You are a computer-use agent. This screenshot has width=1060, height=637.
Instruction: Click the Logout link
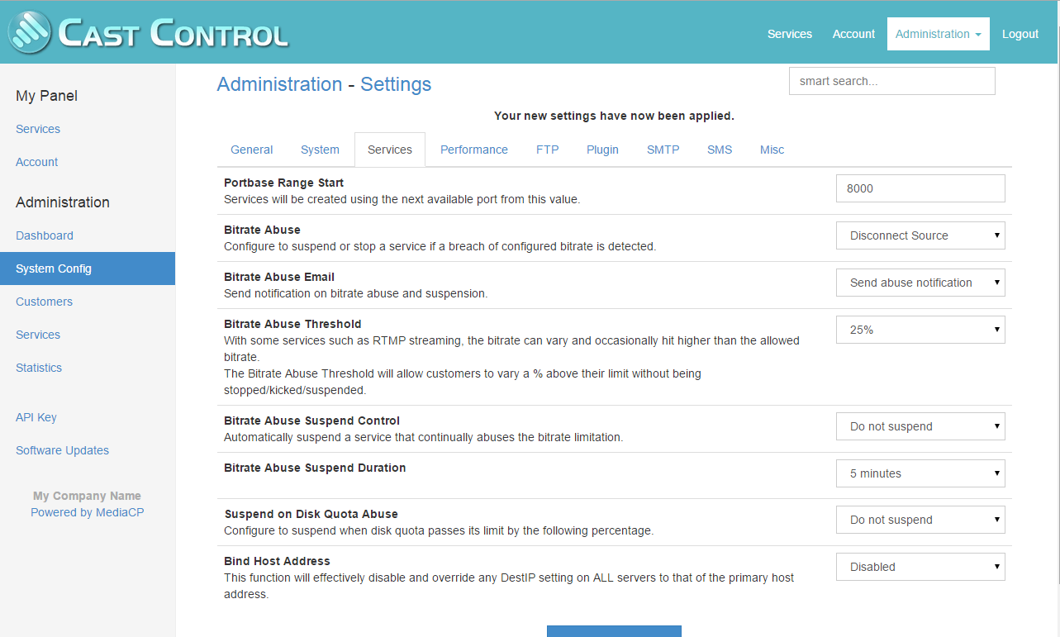(x=1020, y=34)
